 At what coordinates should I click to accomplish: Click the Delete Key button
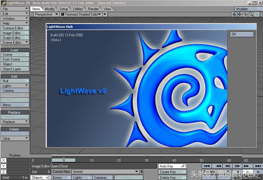[x=173, y=178]
